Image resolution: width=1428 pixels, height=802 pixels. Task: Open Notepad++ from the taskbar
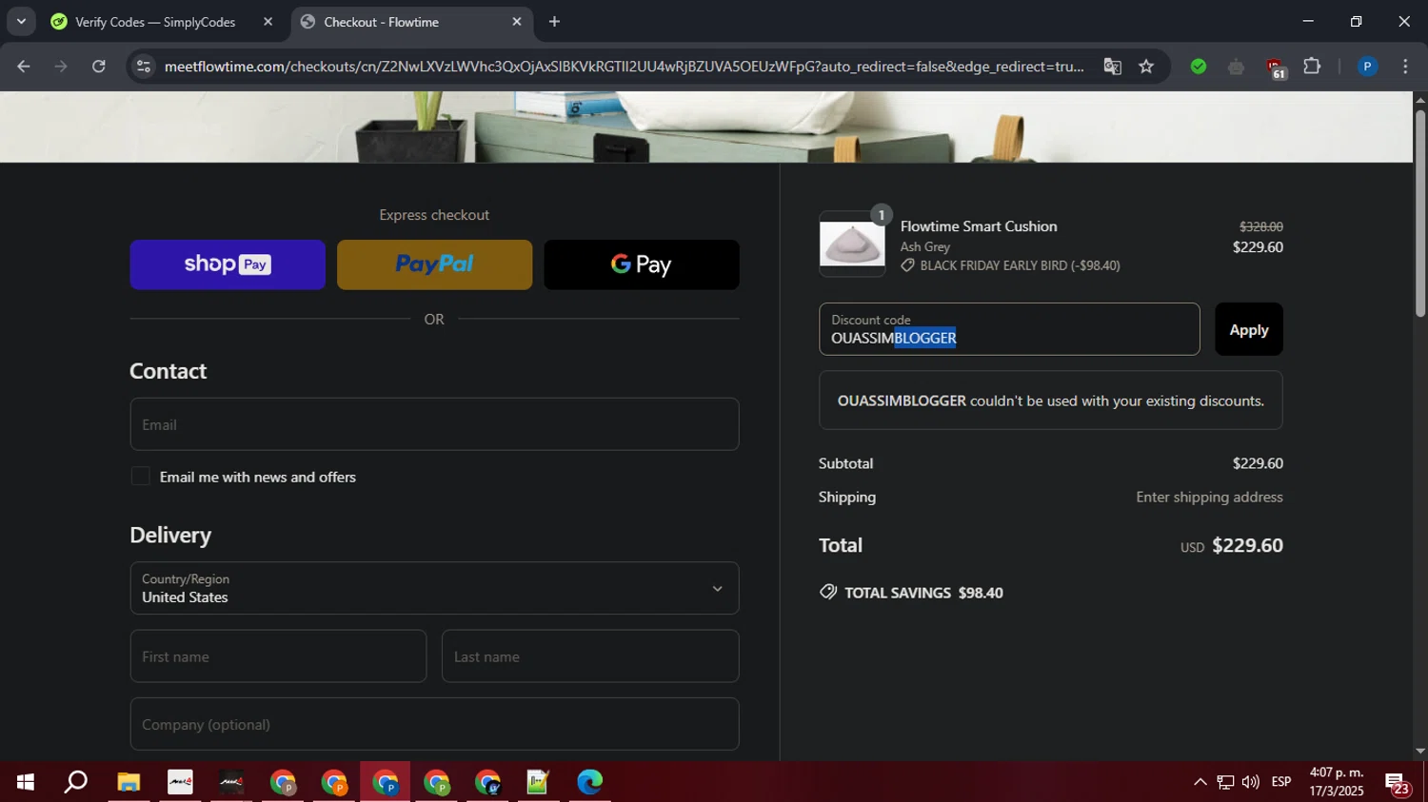[x=539, y=782]
